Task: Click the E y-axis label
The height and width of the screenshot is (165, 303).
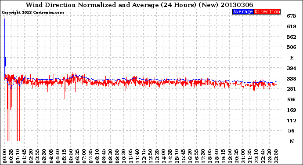Action: click(x=292, y=58)
